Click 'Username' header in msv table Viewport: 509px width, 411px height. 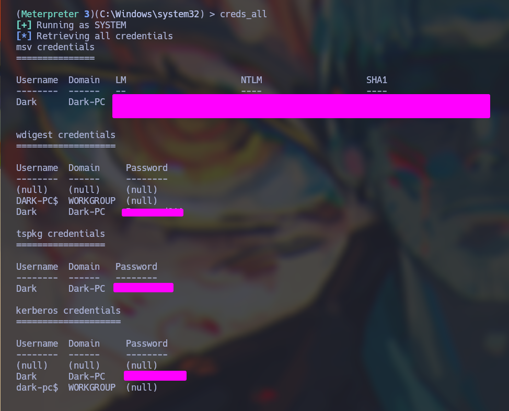click(x=37, y=80)
